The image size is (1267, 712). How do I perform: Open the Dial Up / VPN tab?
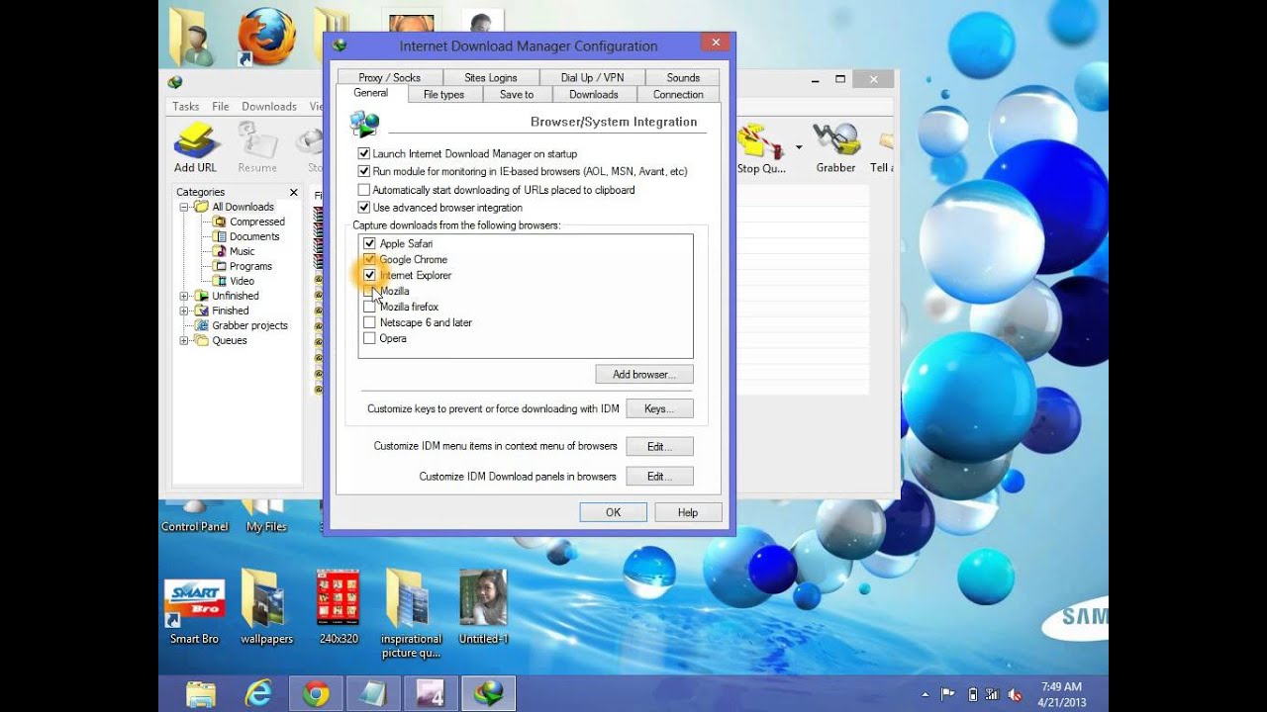[x=592, y=77]
